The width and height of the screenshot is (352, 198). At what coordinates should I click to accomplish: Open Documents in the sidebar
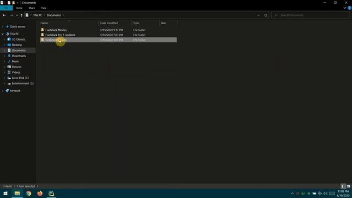pyautogui.click(x=19, y=50)
